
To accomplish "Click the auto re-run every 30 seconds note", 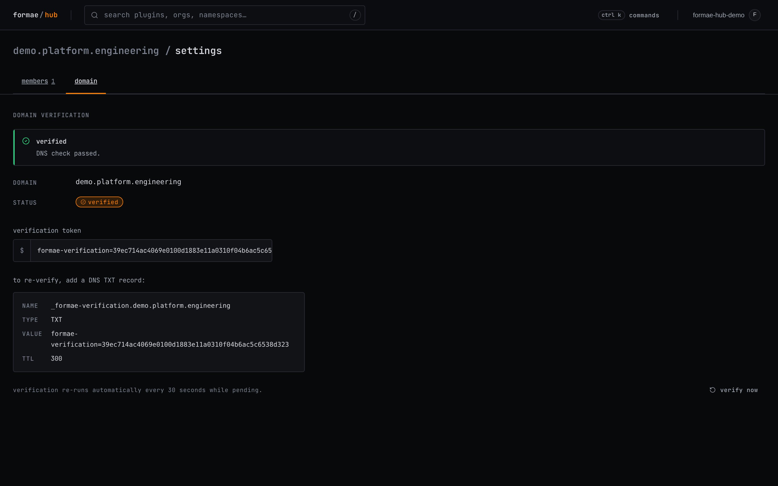I will pos(138,390).
